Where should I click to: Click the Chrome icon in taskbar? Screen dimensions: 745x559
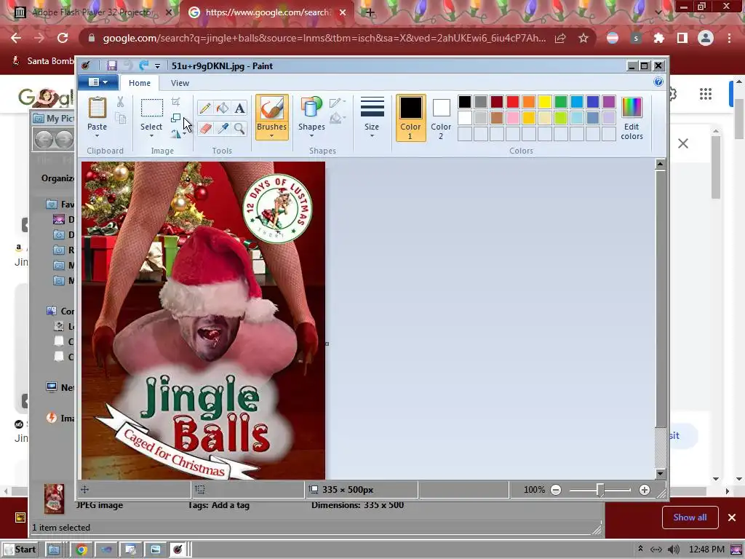(81, 550)
